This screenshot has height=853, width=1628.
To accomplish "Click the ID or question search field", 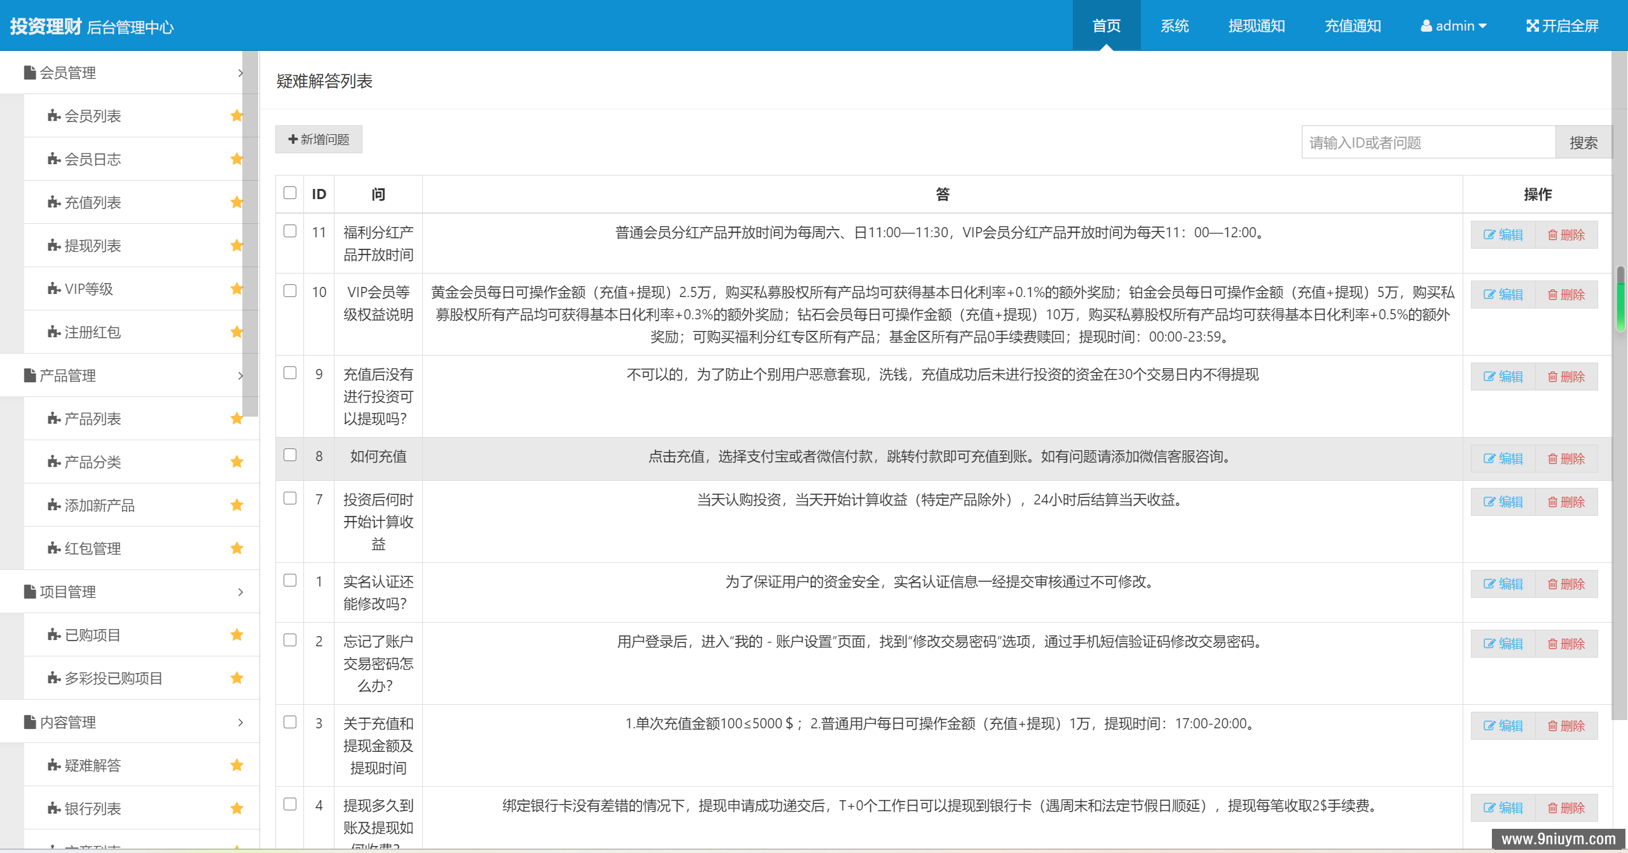I will tap(1428, 142).
